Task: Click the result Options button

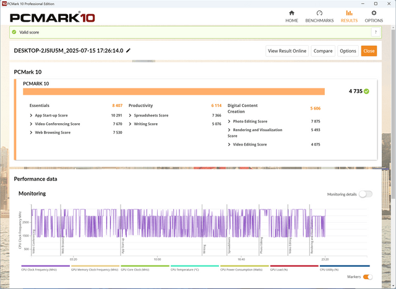Action: click(x=348, y=51)
